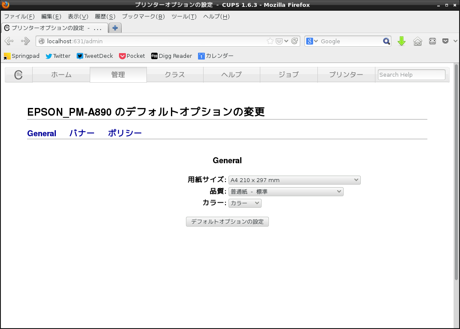Focus the Search Help field

[411, 75]
